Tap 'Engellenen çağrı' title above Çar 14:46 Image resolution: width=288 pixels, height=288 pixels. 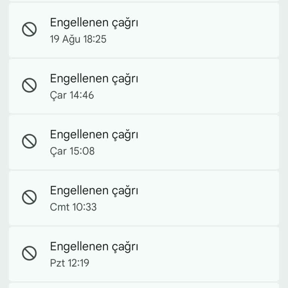(x=94, y=79)
